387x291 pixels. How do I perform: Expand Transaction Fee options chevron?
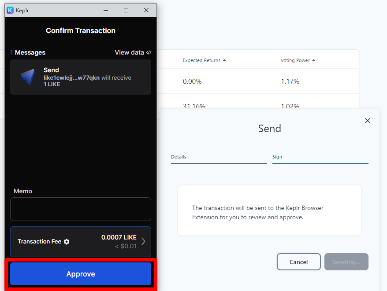pyautogui.click(x=143, y=241)
